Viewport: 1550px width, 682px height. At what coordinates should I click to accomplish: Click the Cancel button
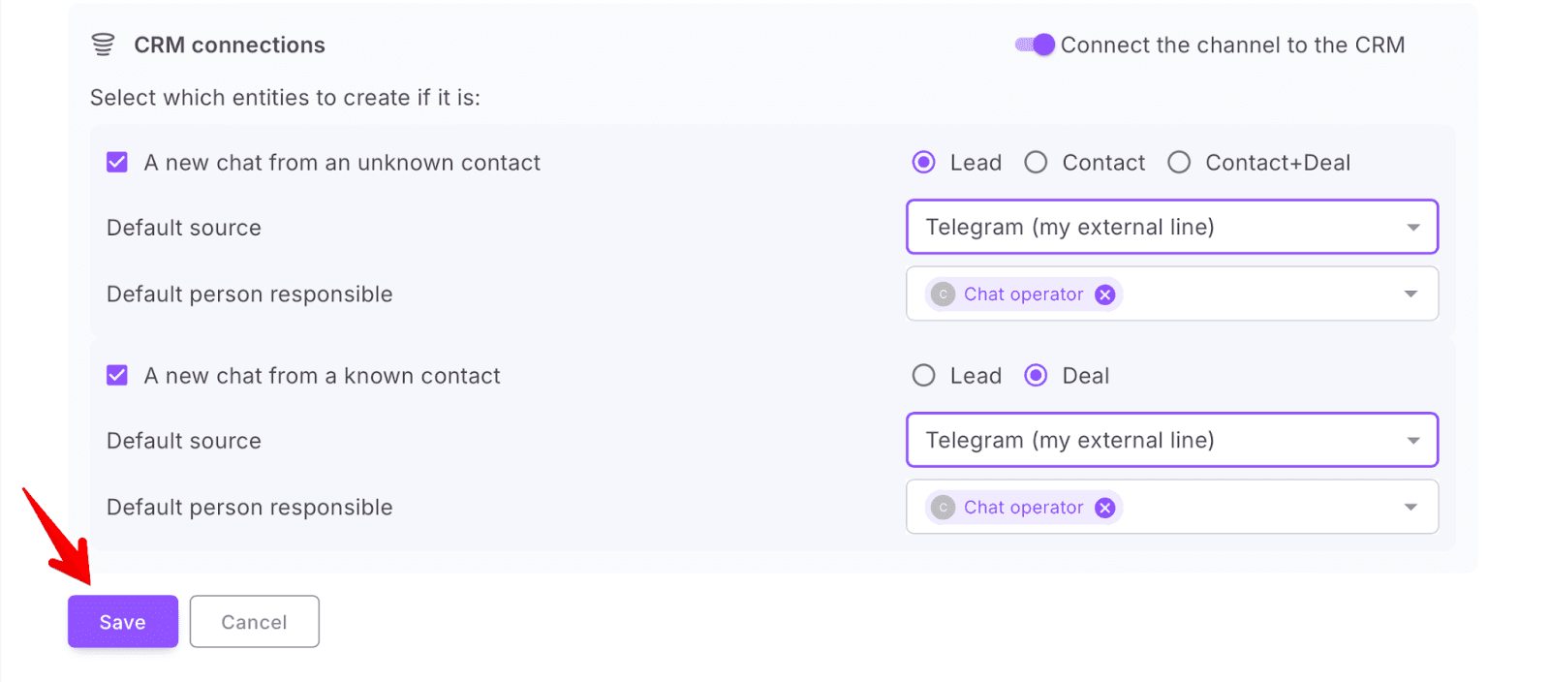click(x=254, y=622)
